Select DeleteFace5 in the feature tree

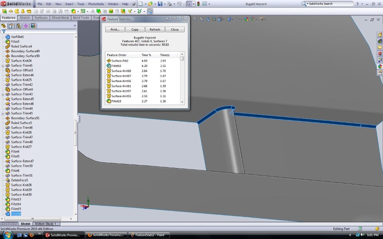tap(19, 180)
